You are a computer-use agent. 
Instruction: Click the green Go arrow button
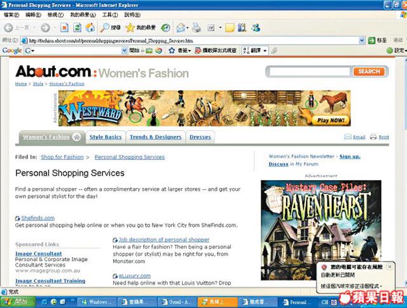pos(371,41)
